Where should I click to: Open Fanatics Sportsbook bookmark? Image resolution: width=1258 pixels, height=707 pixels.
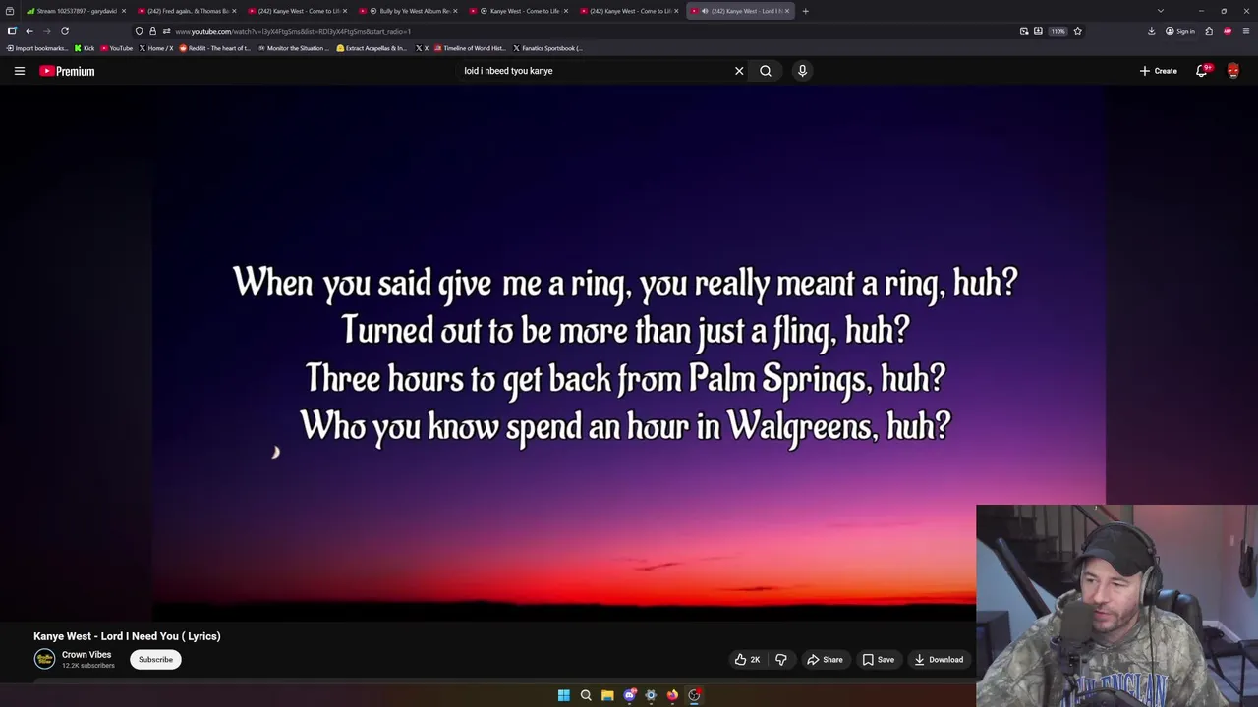pyautogui.click(x=547, y=48)
